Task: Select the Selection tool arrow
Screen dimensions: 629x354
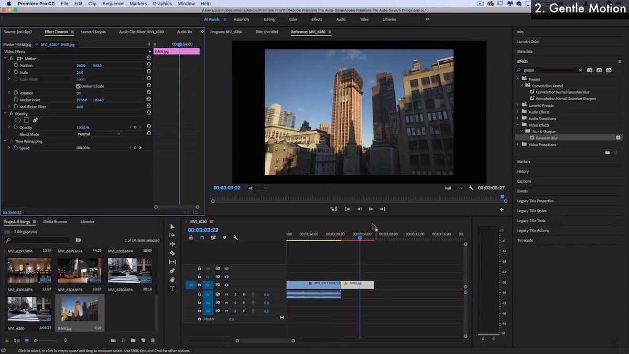Action: coord(172,227)
